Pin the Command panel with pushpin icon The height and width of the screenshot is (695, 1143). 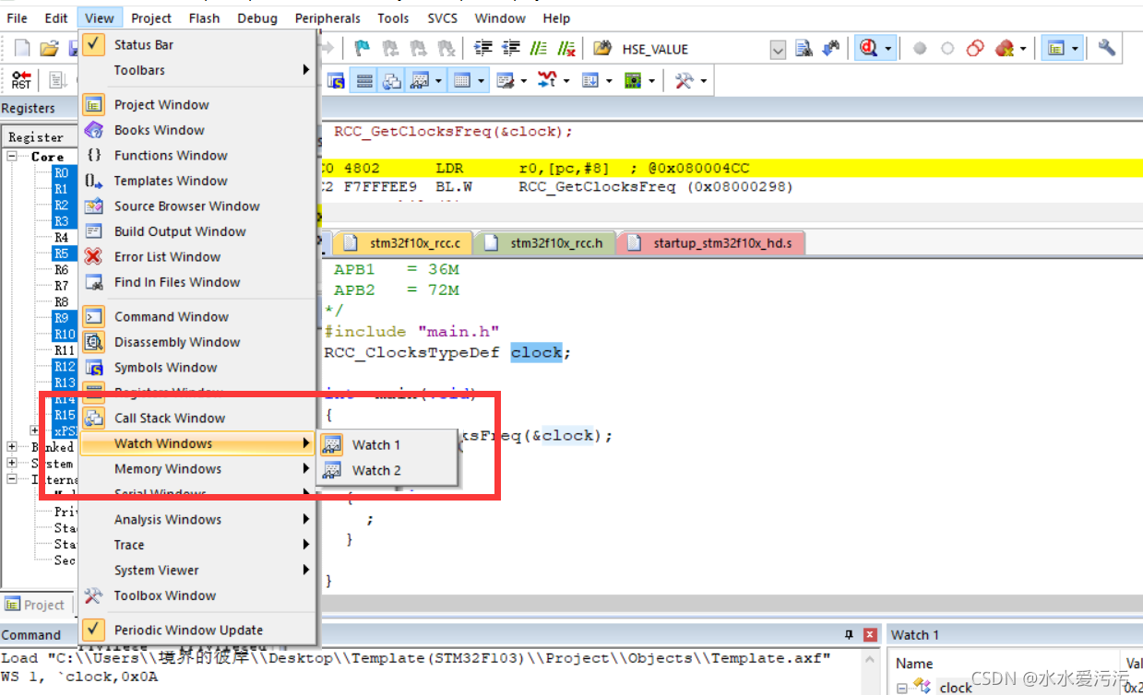pos(849,635)
